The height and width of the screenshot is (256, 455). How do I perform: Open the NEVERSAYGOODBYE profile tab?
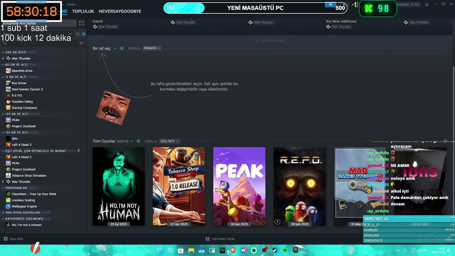pos(120,11)
